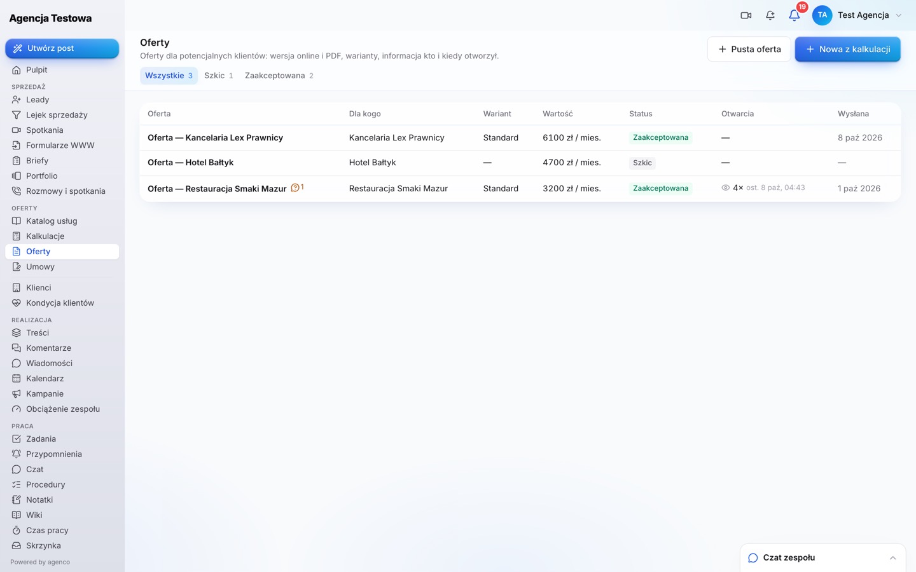Click Nowa z kalkulacji button
The image size is (916, 572).
[847, 49]
